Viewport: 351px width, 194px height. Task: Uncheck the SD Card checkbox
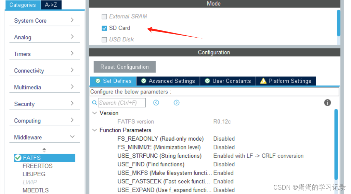(104, 28)
